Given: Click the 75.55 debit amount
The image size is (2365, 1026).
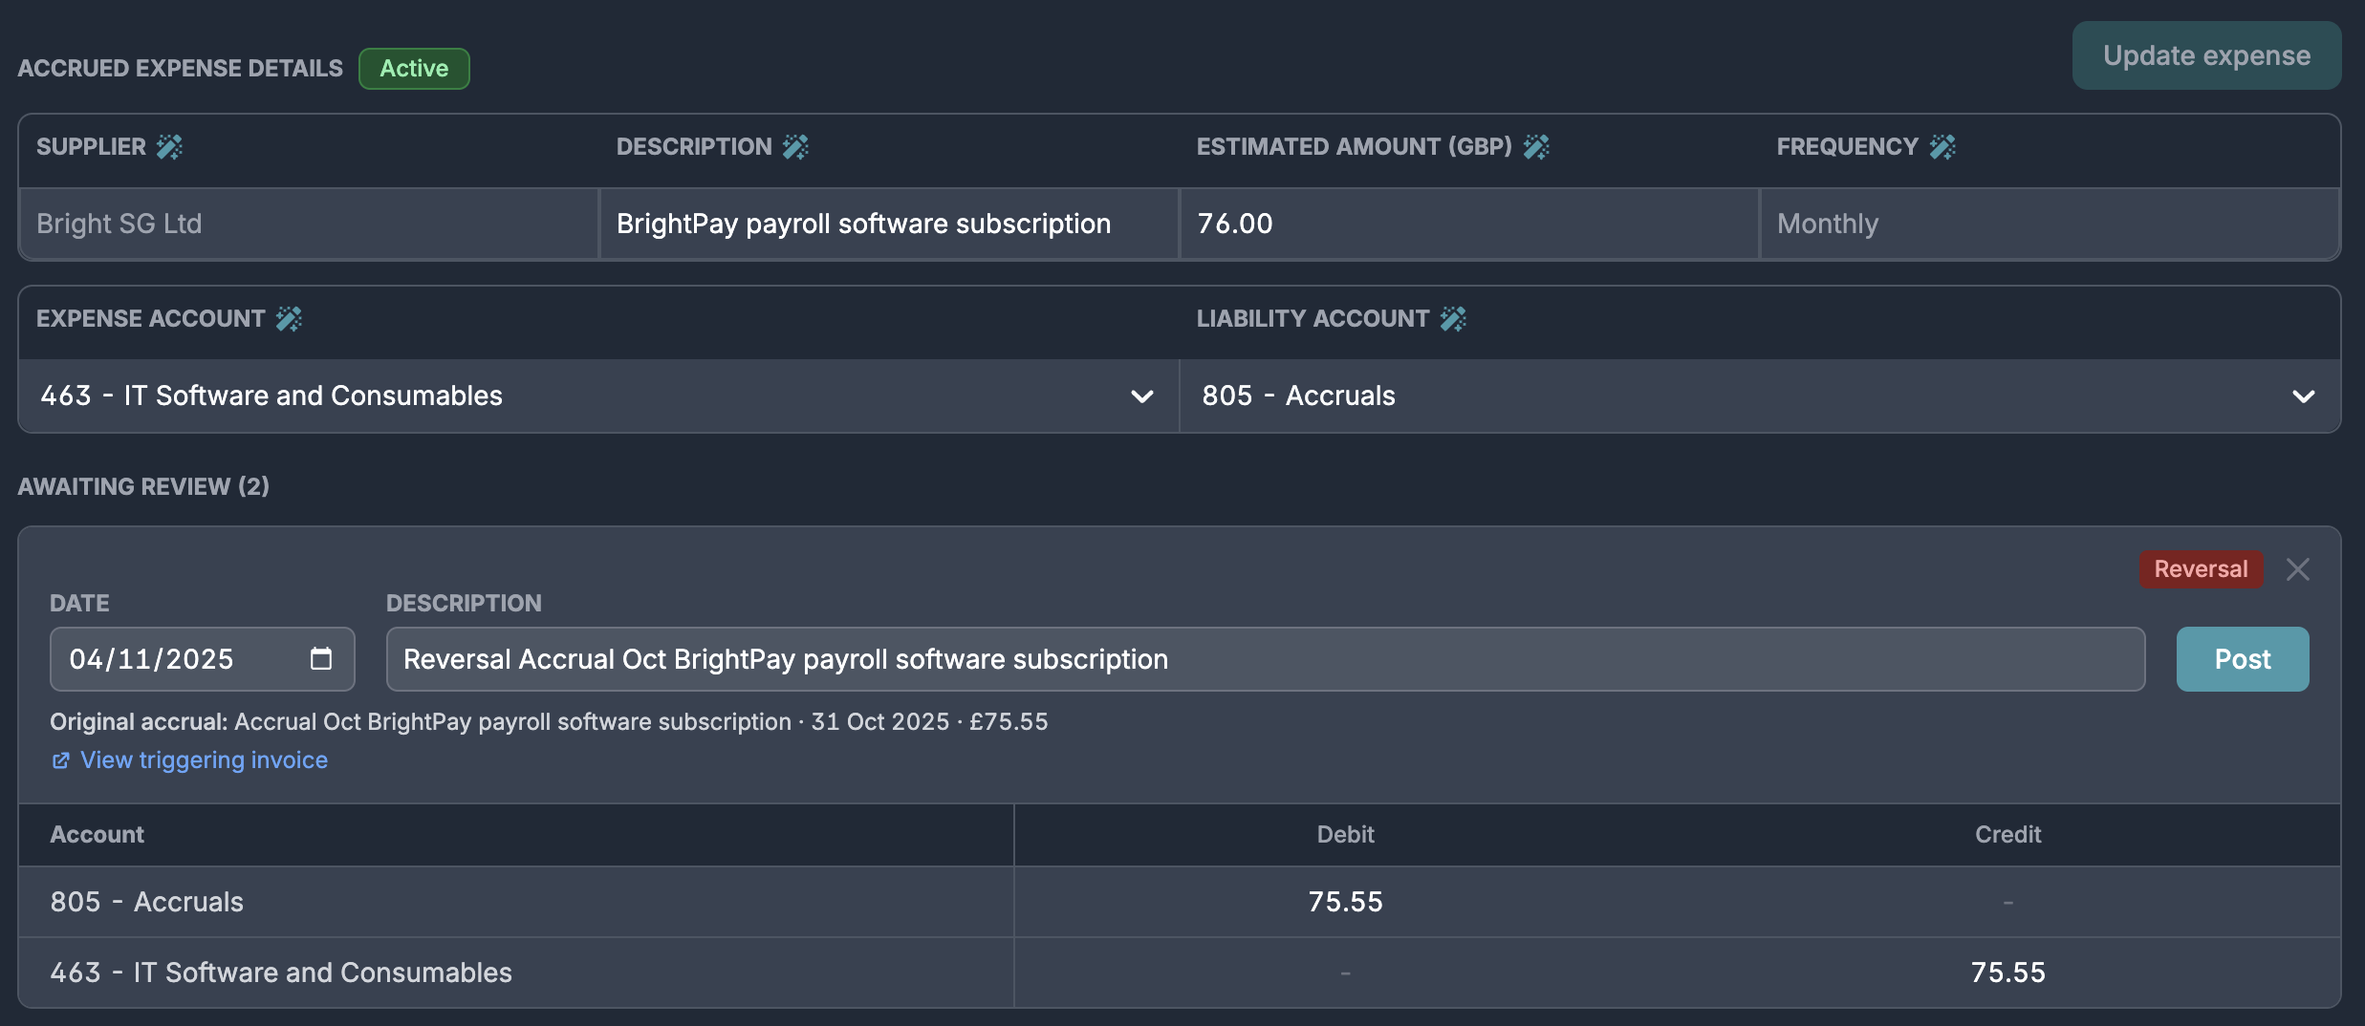Looking at the screenshot, I should click(x=1345, y=902).
